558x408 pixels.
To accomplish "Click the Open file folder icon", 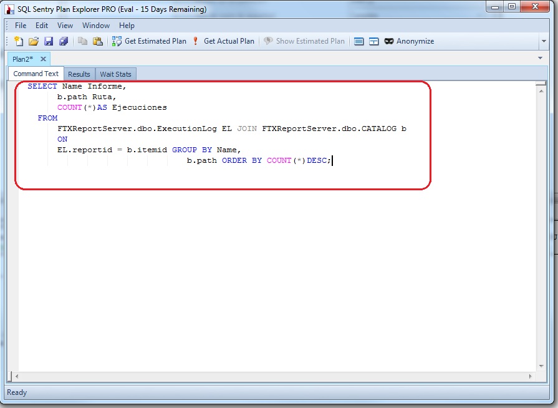I will (x=34, y=41).
